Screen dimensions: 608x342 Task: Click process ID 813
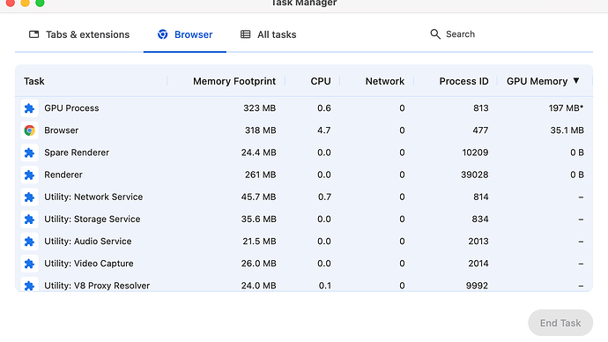(x=481, y=108)
